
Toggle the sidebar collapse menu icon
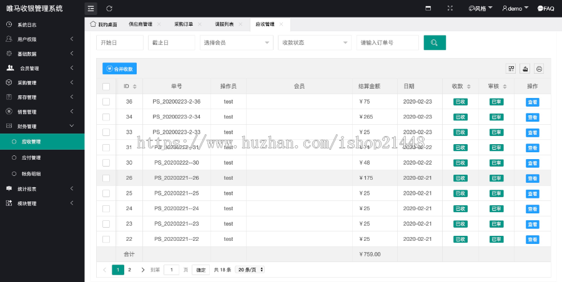point(91,9)
